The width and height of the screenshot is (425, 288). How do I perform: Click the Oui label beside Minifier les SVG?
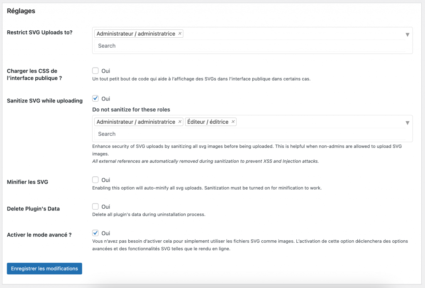(105, 180)
